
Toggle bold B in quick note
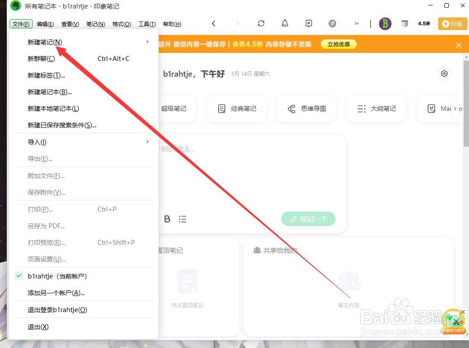pyautogui.click(x=167, y=219)
